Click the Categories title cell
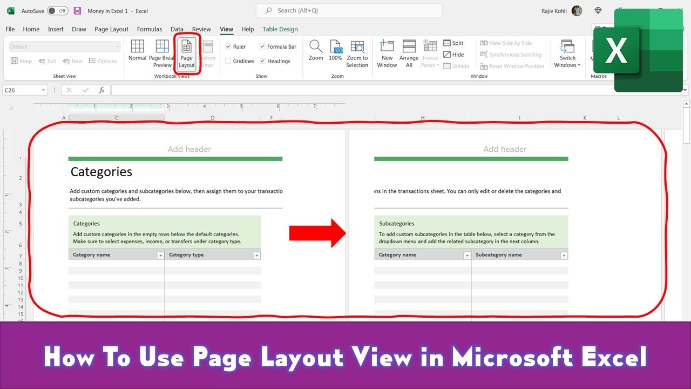 [101, 172]
